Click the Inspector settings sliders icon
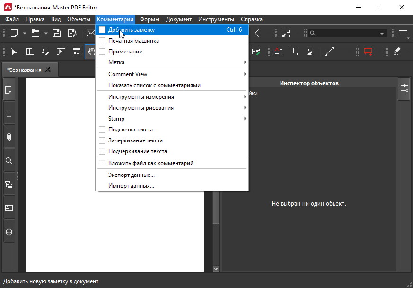The height and width of the screenshot is (288, 413). pos(404,88)
